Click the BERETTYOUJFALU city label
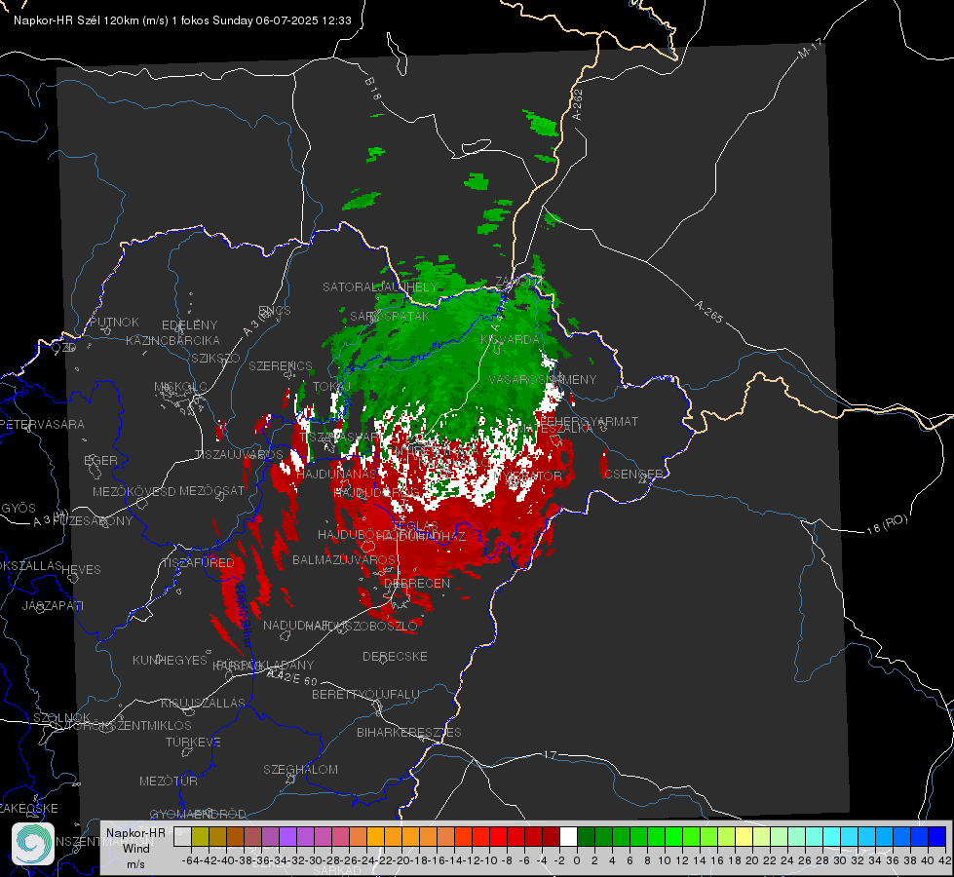 pos(365,694)
